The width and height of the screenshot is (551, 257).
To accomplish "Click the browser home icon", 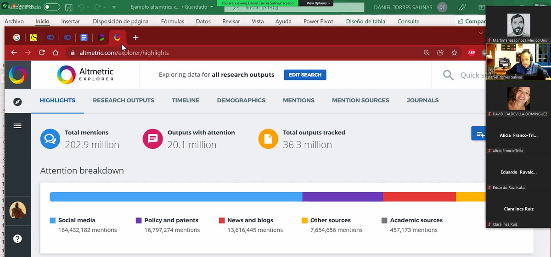I will click(56, 53).
